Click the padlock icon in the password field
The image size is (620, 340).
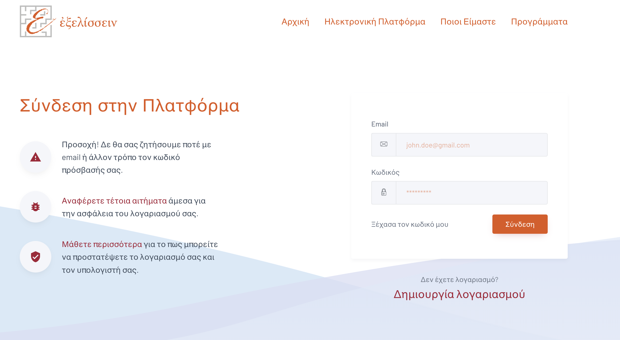[384, 192]
